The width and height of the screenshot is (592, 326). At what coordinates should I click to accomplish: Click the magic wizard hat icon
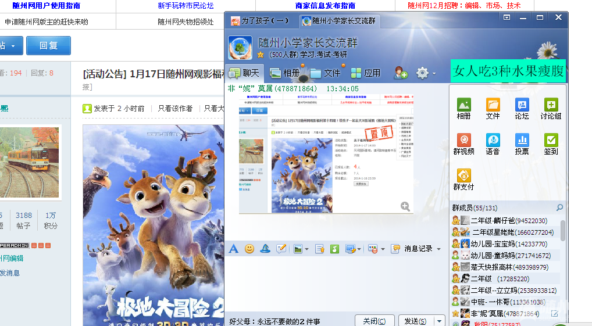click(265, 249)
